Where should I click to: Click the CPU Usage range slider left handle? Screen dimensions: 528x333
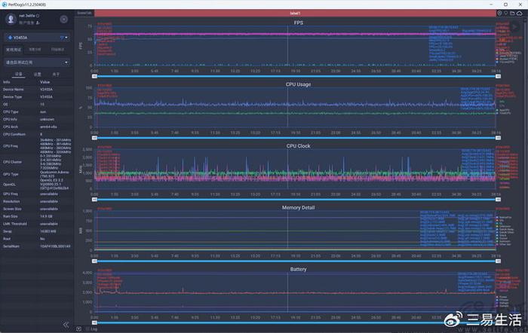point(94,138)
